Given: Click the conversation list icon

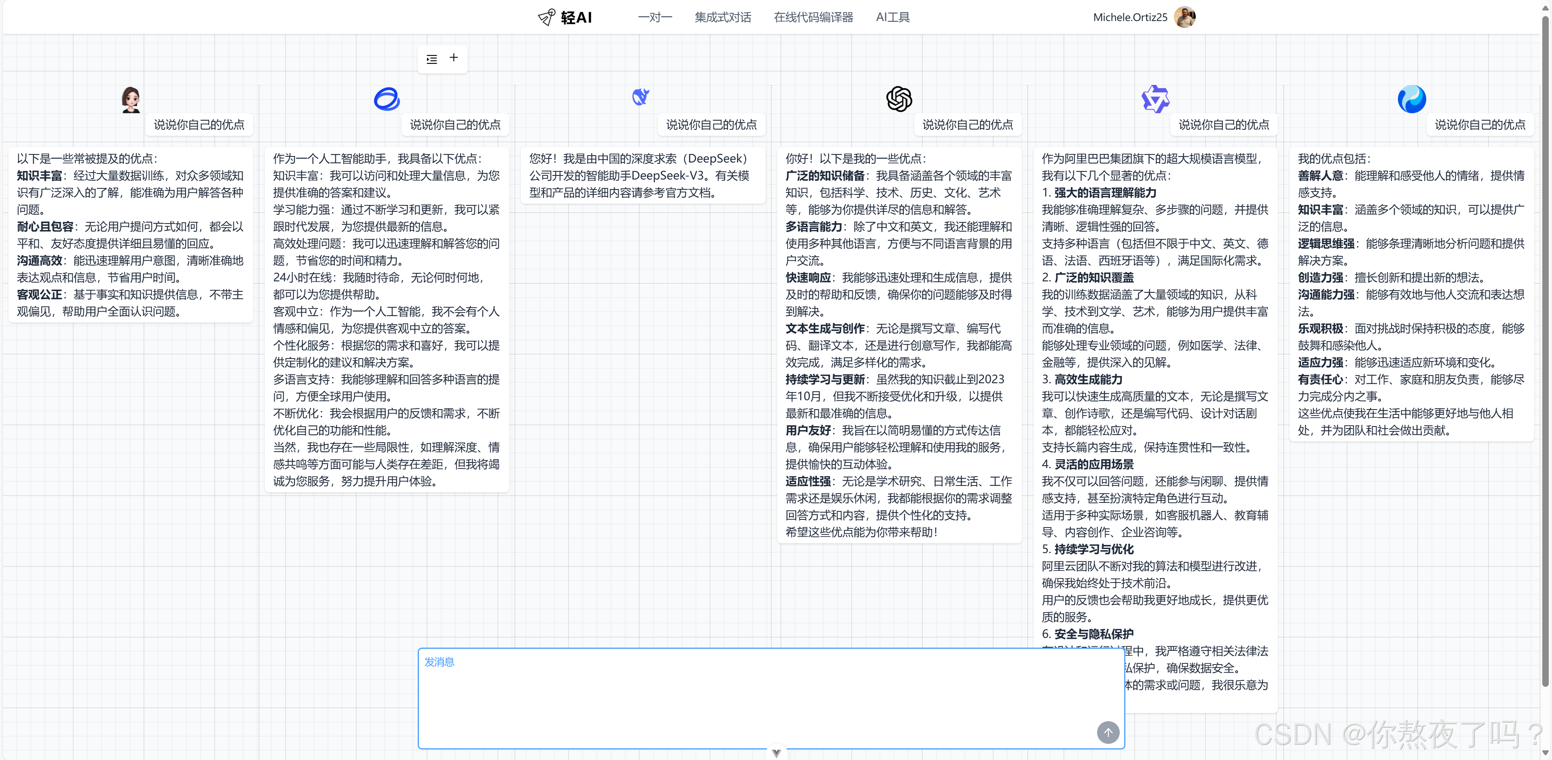Looking at the screenshot, I should [431, 59].
